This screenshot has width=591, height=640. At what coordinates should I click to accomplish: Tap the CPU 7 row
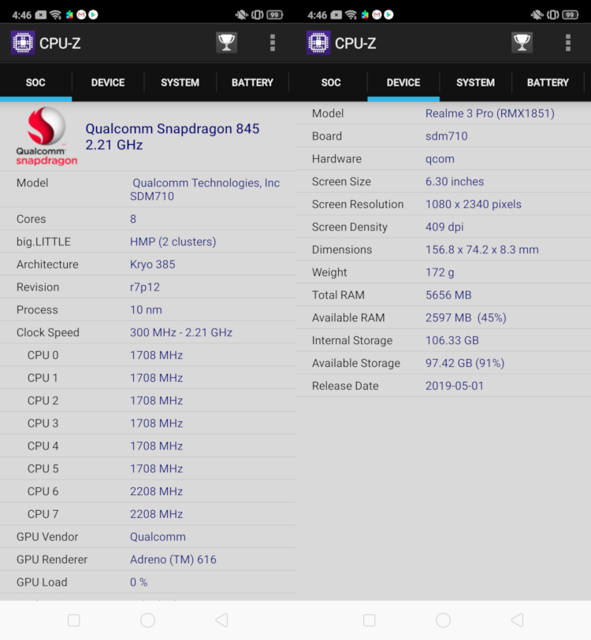click(147, 514)
